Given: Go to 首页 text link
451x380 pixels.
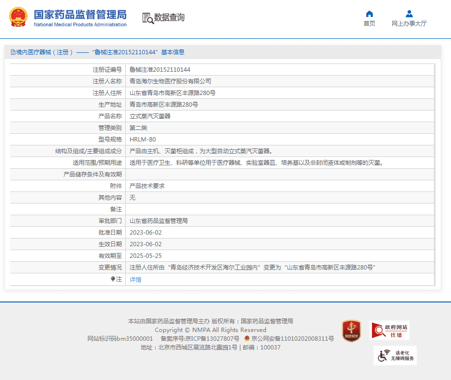Looking at the screenshot, I should point(369,24).
